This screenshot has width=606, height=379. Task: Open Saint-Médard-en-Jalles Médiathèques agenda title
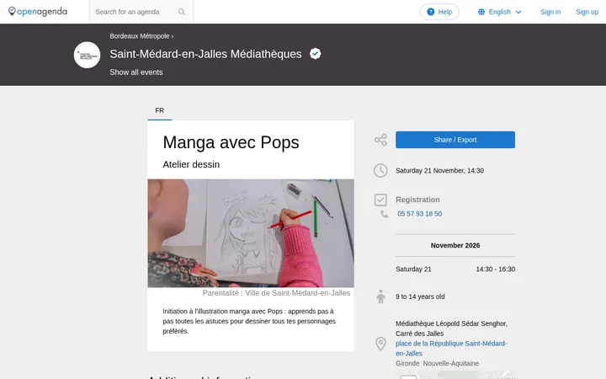205,54
